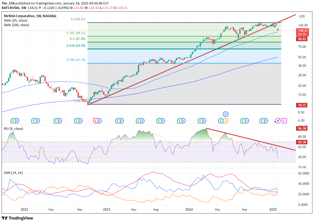Click the 2025 label on the time axis
The height and width of the screenshot is (223, 314).
click(x=273, y=209)
